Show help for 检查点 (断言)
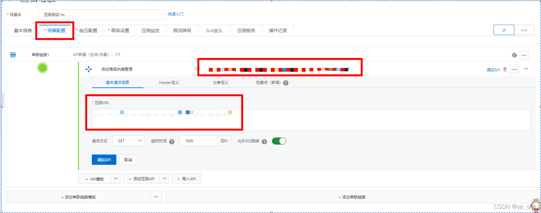This screenshot has width=541, height=213. (286, 83)
